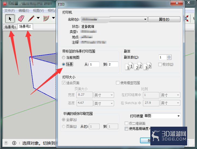Toggle the 使用高精确度 checkbox
The image size is (197, 149).
126,129
